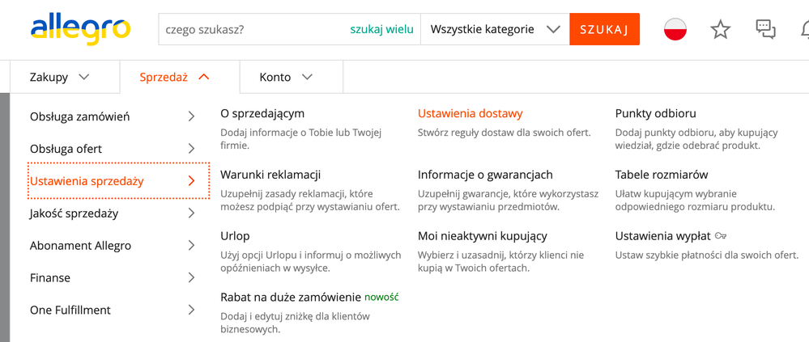Open 'Abonament Allegro' submenu
This screenshot has width=809, height=342.
tap(113, 245)
